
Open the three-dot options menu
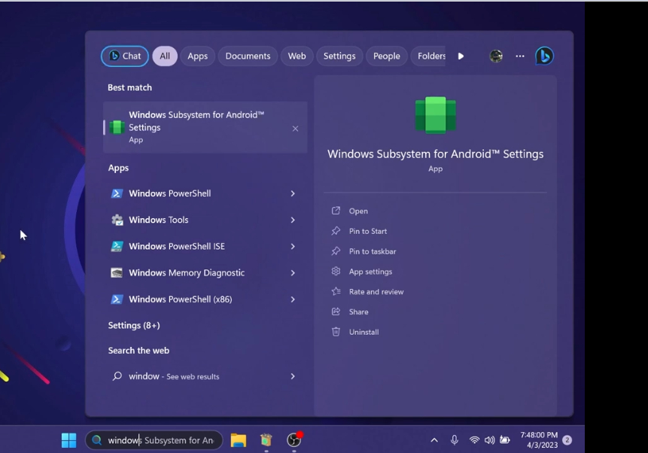[520, 56]
